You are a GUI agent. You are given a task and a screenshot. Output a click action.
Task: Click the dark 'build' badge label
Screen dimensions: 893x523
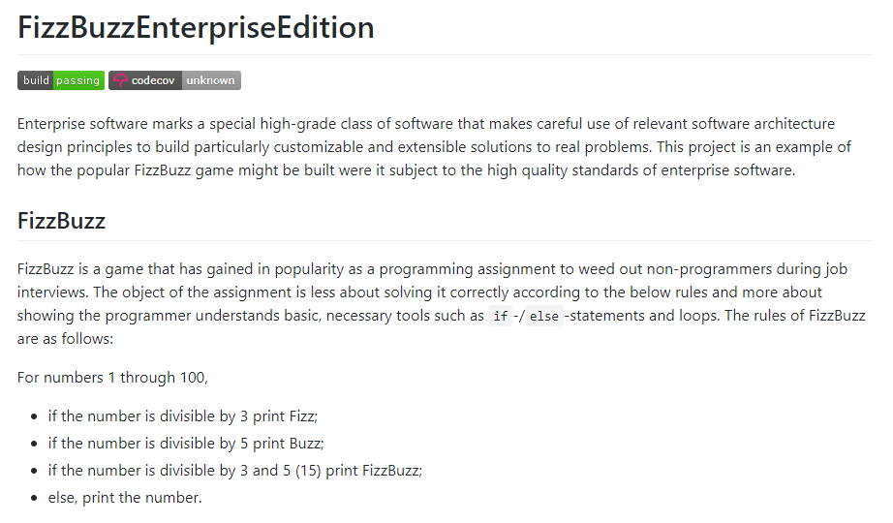[36, 80]
